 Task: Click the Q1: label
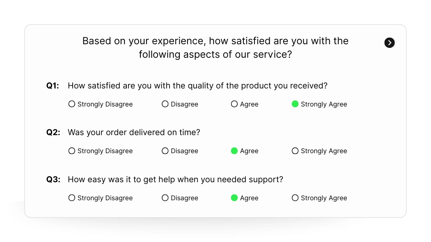(x=53, y=86)
